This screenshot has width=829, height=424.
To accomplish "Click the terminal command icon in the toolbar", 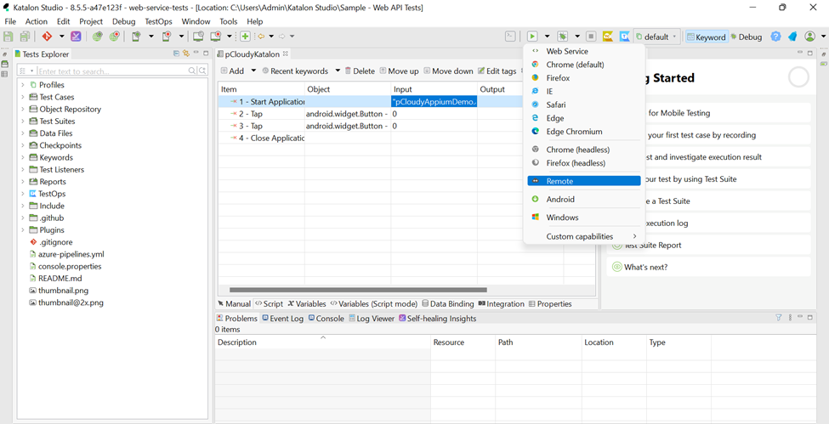I will (510, 37).
